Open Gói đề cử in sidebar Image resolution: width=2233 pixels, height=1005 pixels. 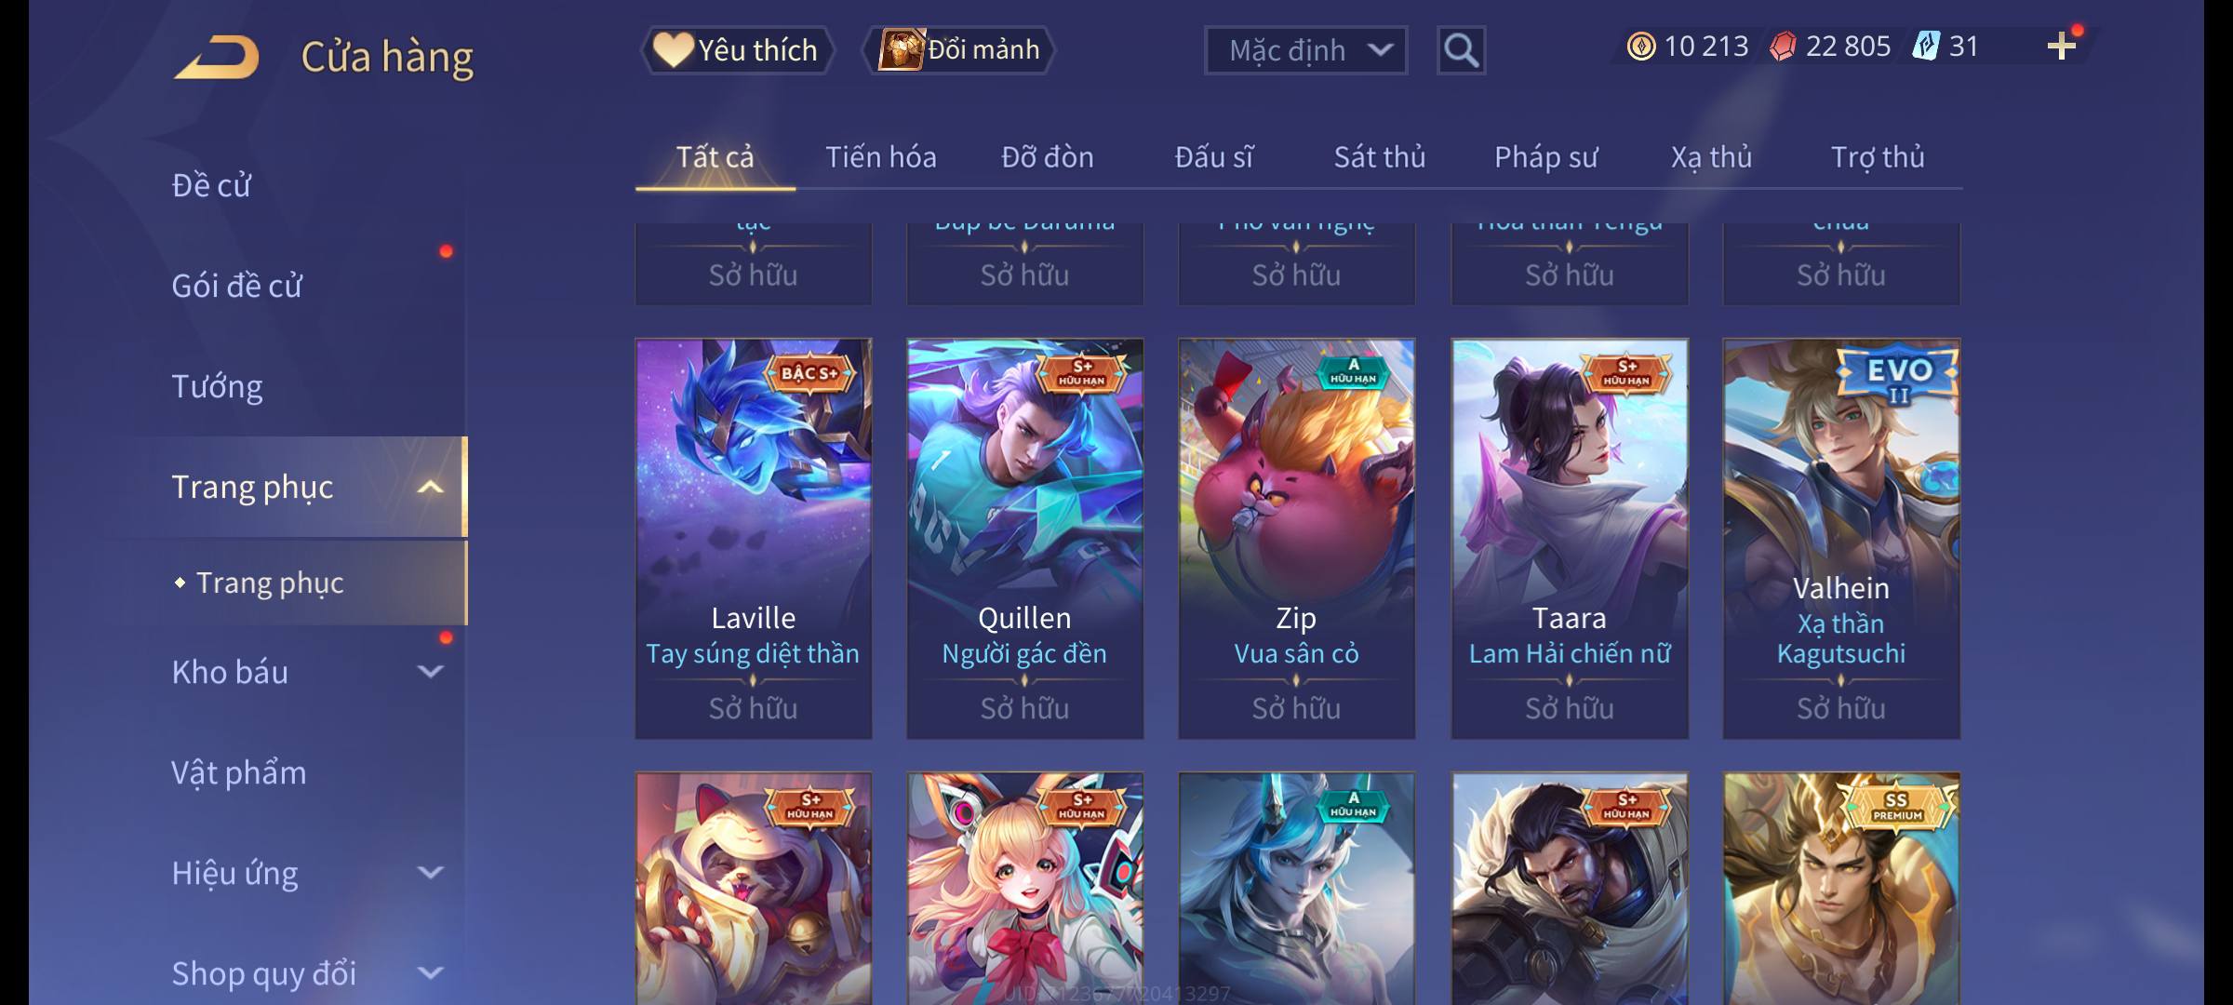coord(236,286)
